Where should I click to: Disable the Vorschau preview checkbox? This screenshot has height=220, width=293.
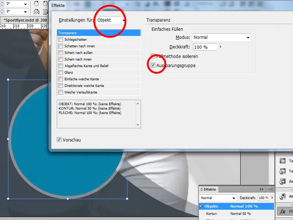pos(59,140)
